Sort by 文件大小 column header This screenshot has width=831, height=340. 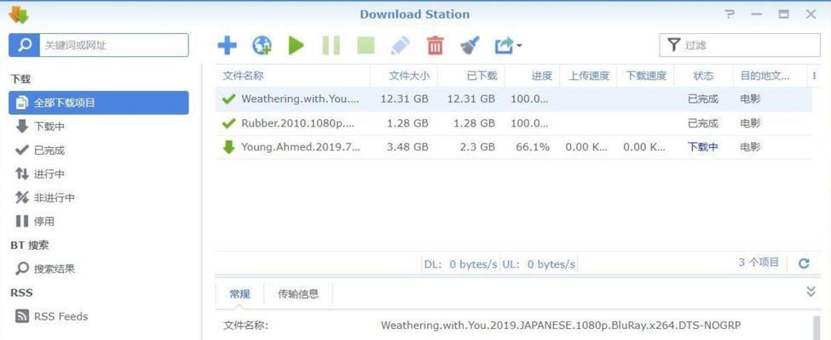404,76
